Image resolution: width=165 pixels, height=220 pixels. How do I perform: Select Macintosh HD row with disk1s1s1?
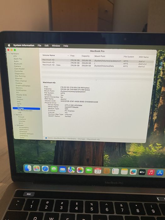(x=97, y=63)
